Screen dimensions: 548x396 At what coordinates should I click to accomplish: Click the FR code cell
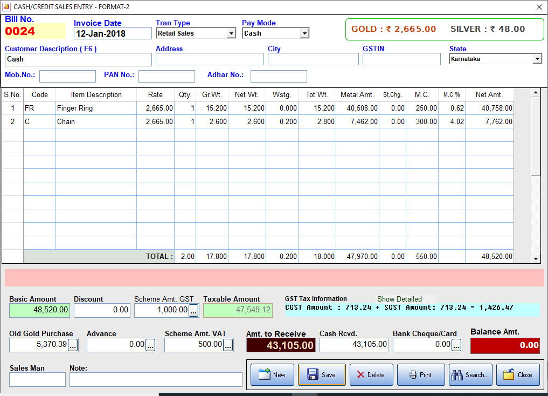pyautogui.click(x=39, y=108)
